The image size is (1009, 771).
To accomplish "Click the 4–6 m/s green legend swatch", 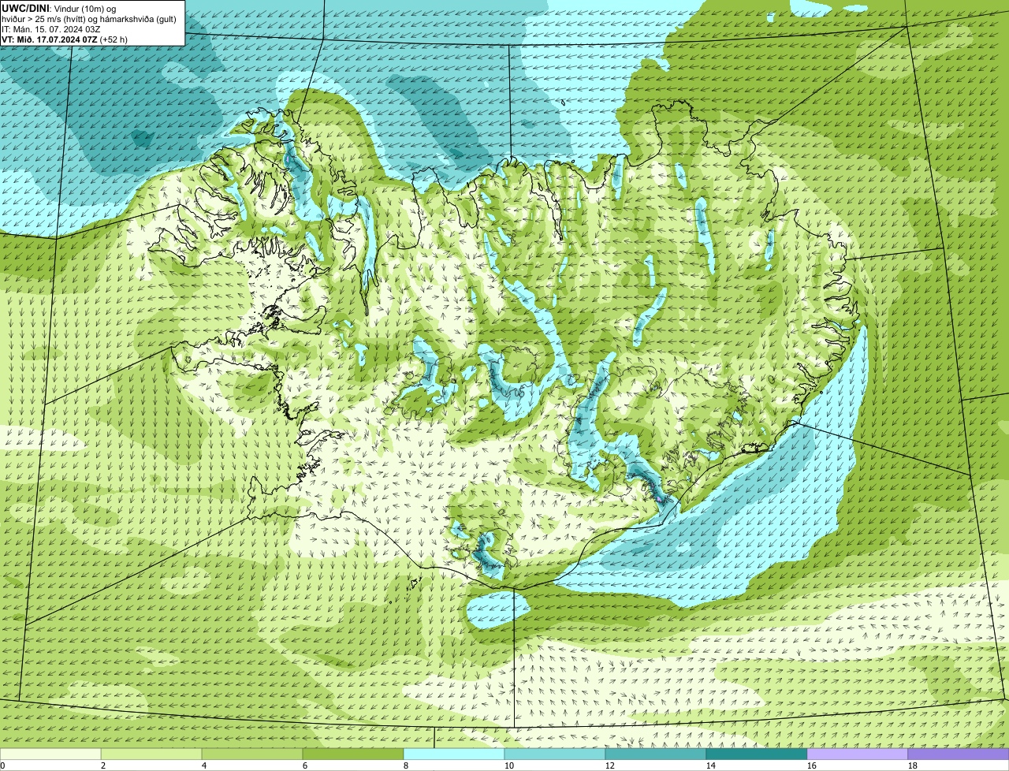I will [252, 754].
